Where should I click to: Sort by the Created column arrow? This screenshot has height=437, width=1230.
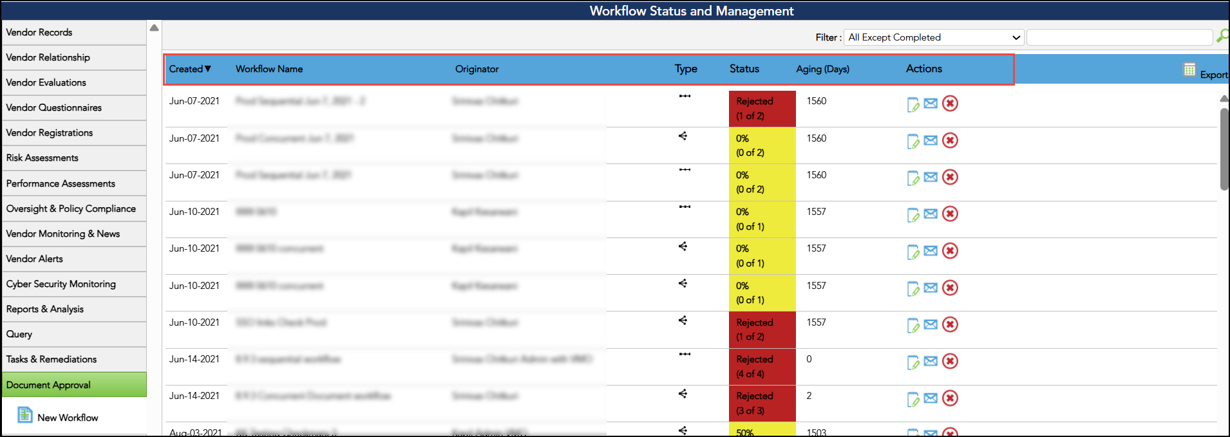tap(208, 69)
